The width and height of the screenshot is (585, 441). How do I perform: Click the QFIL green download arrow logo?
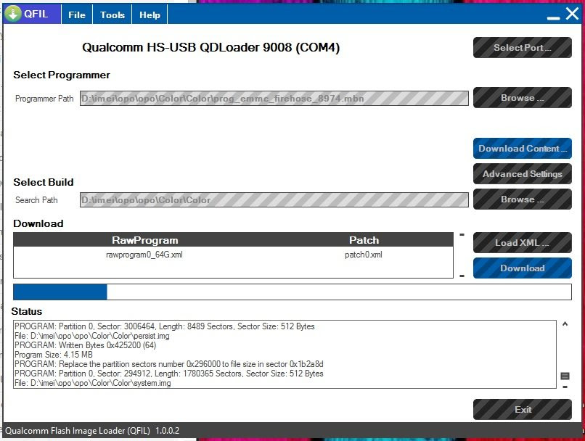pyautogui.click(x=14, y=15)
